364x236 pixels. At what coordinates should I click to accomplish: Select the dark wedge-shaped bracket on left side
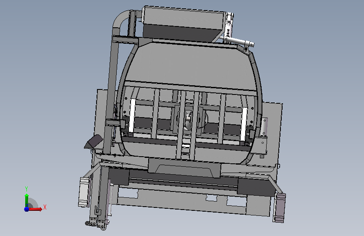click(94, 141)
